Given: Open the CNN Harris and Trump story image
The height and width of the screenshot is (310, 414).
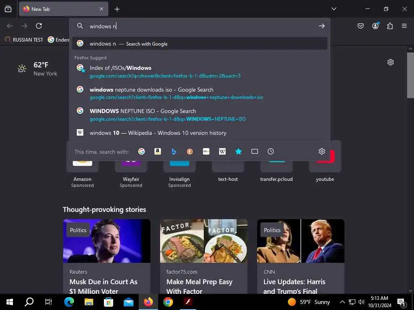Looking at the screenshot, I should click(301, 241).
